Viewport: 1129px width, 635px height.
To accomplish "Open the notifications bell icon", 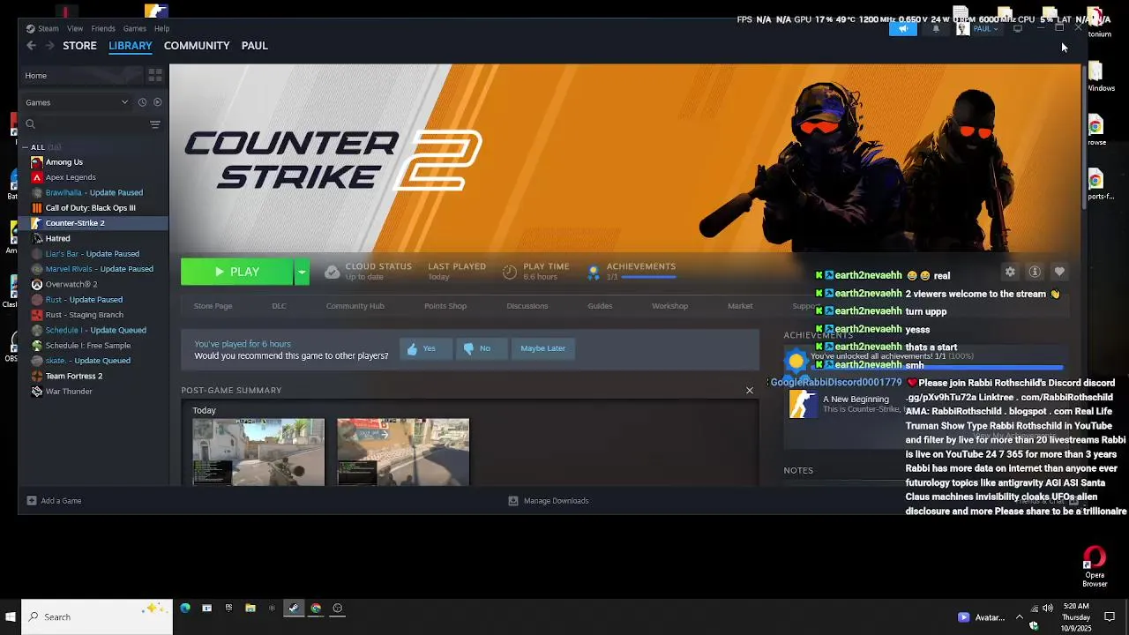I will [936, 29].
